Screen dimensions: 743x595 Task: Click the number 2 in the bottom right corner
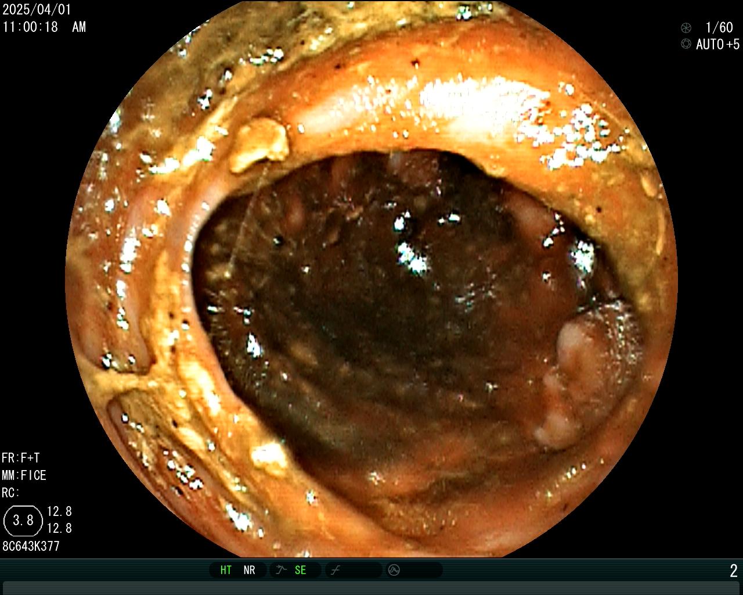734,571
